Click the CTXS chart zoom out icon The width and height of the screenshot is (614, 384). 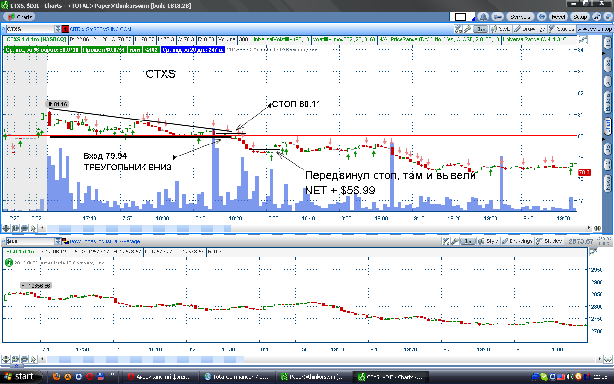(24, 228)
